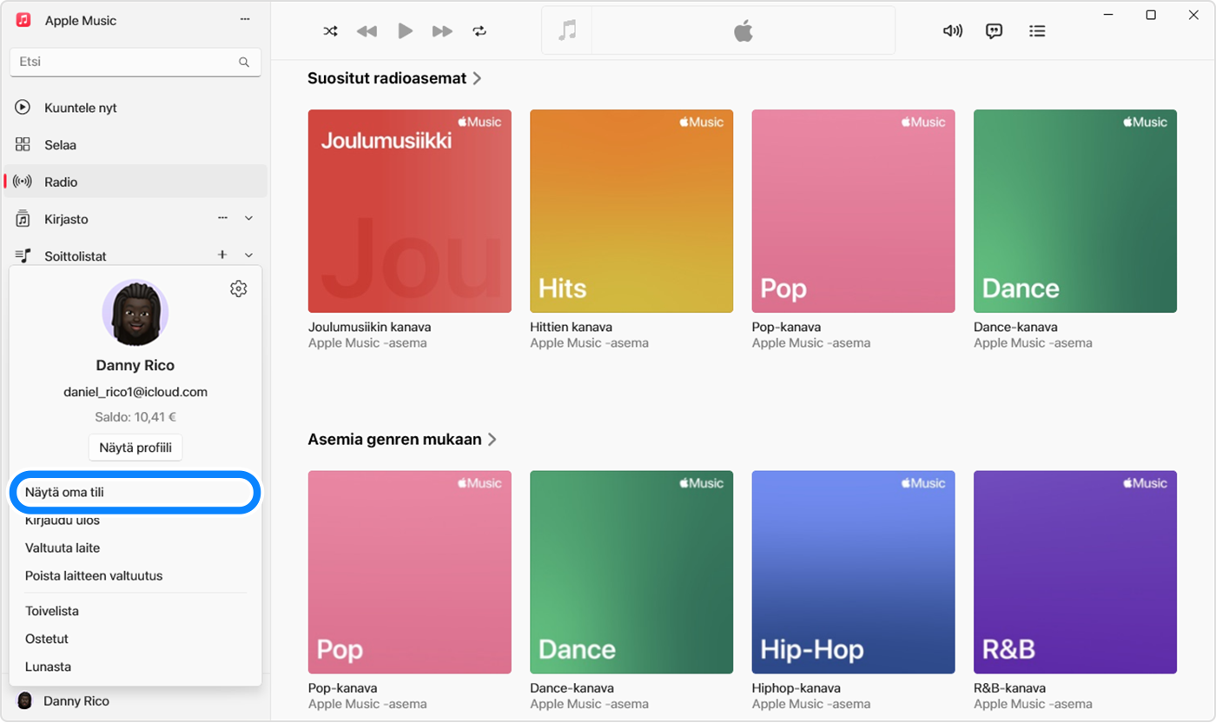Open the Pop tile under Suositut radioasemat
Viewport: 1216px width, 723px height.
pyautogui.click(x=854, y=211)
